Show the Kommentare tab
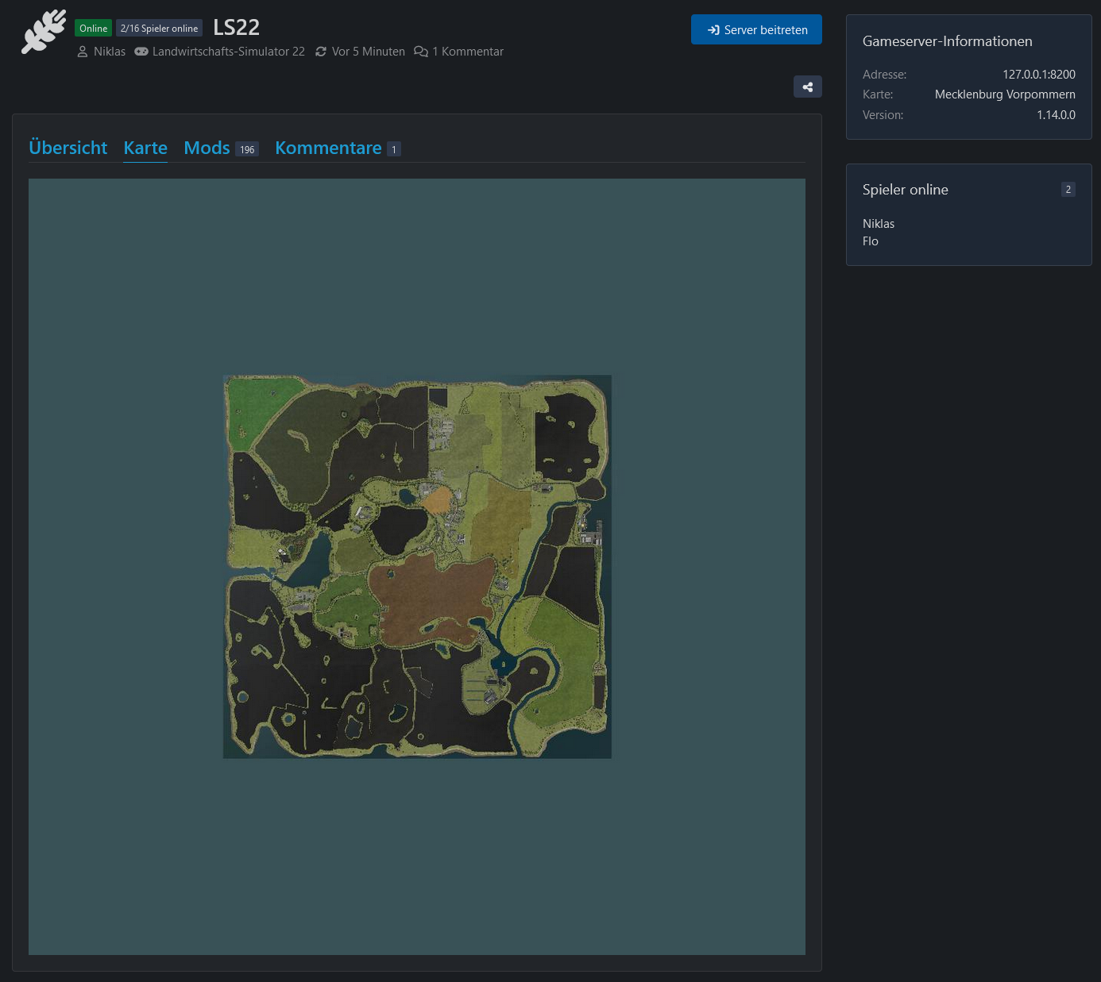The width and height of the screenshot is (1101, 982). tap(328, 148)
